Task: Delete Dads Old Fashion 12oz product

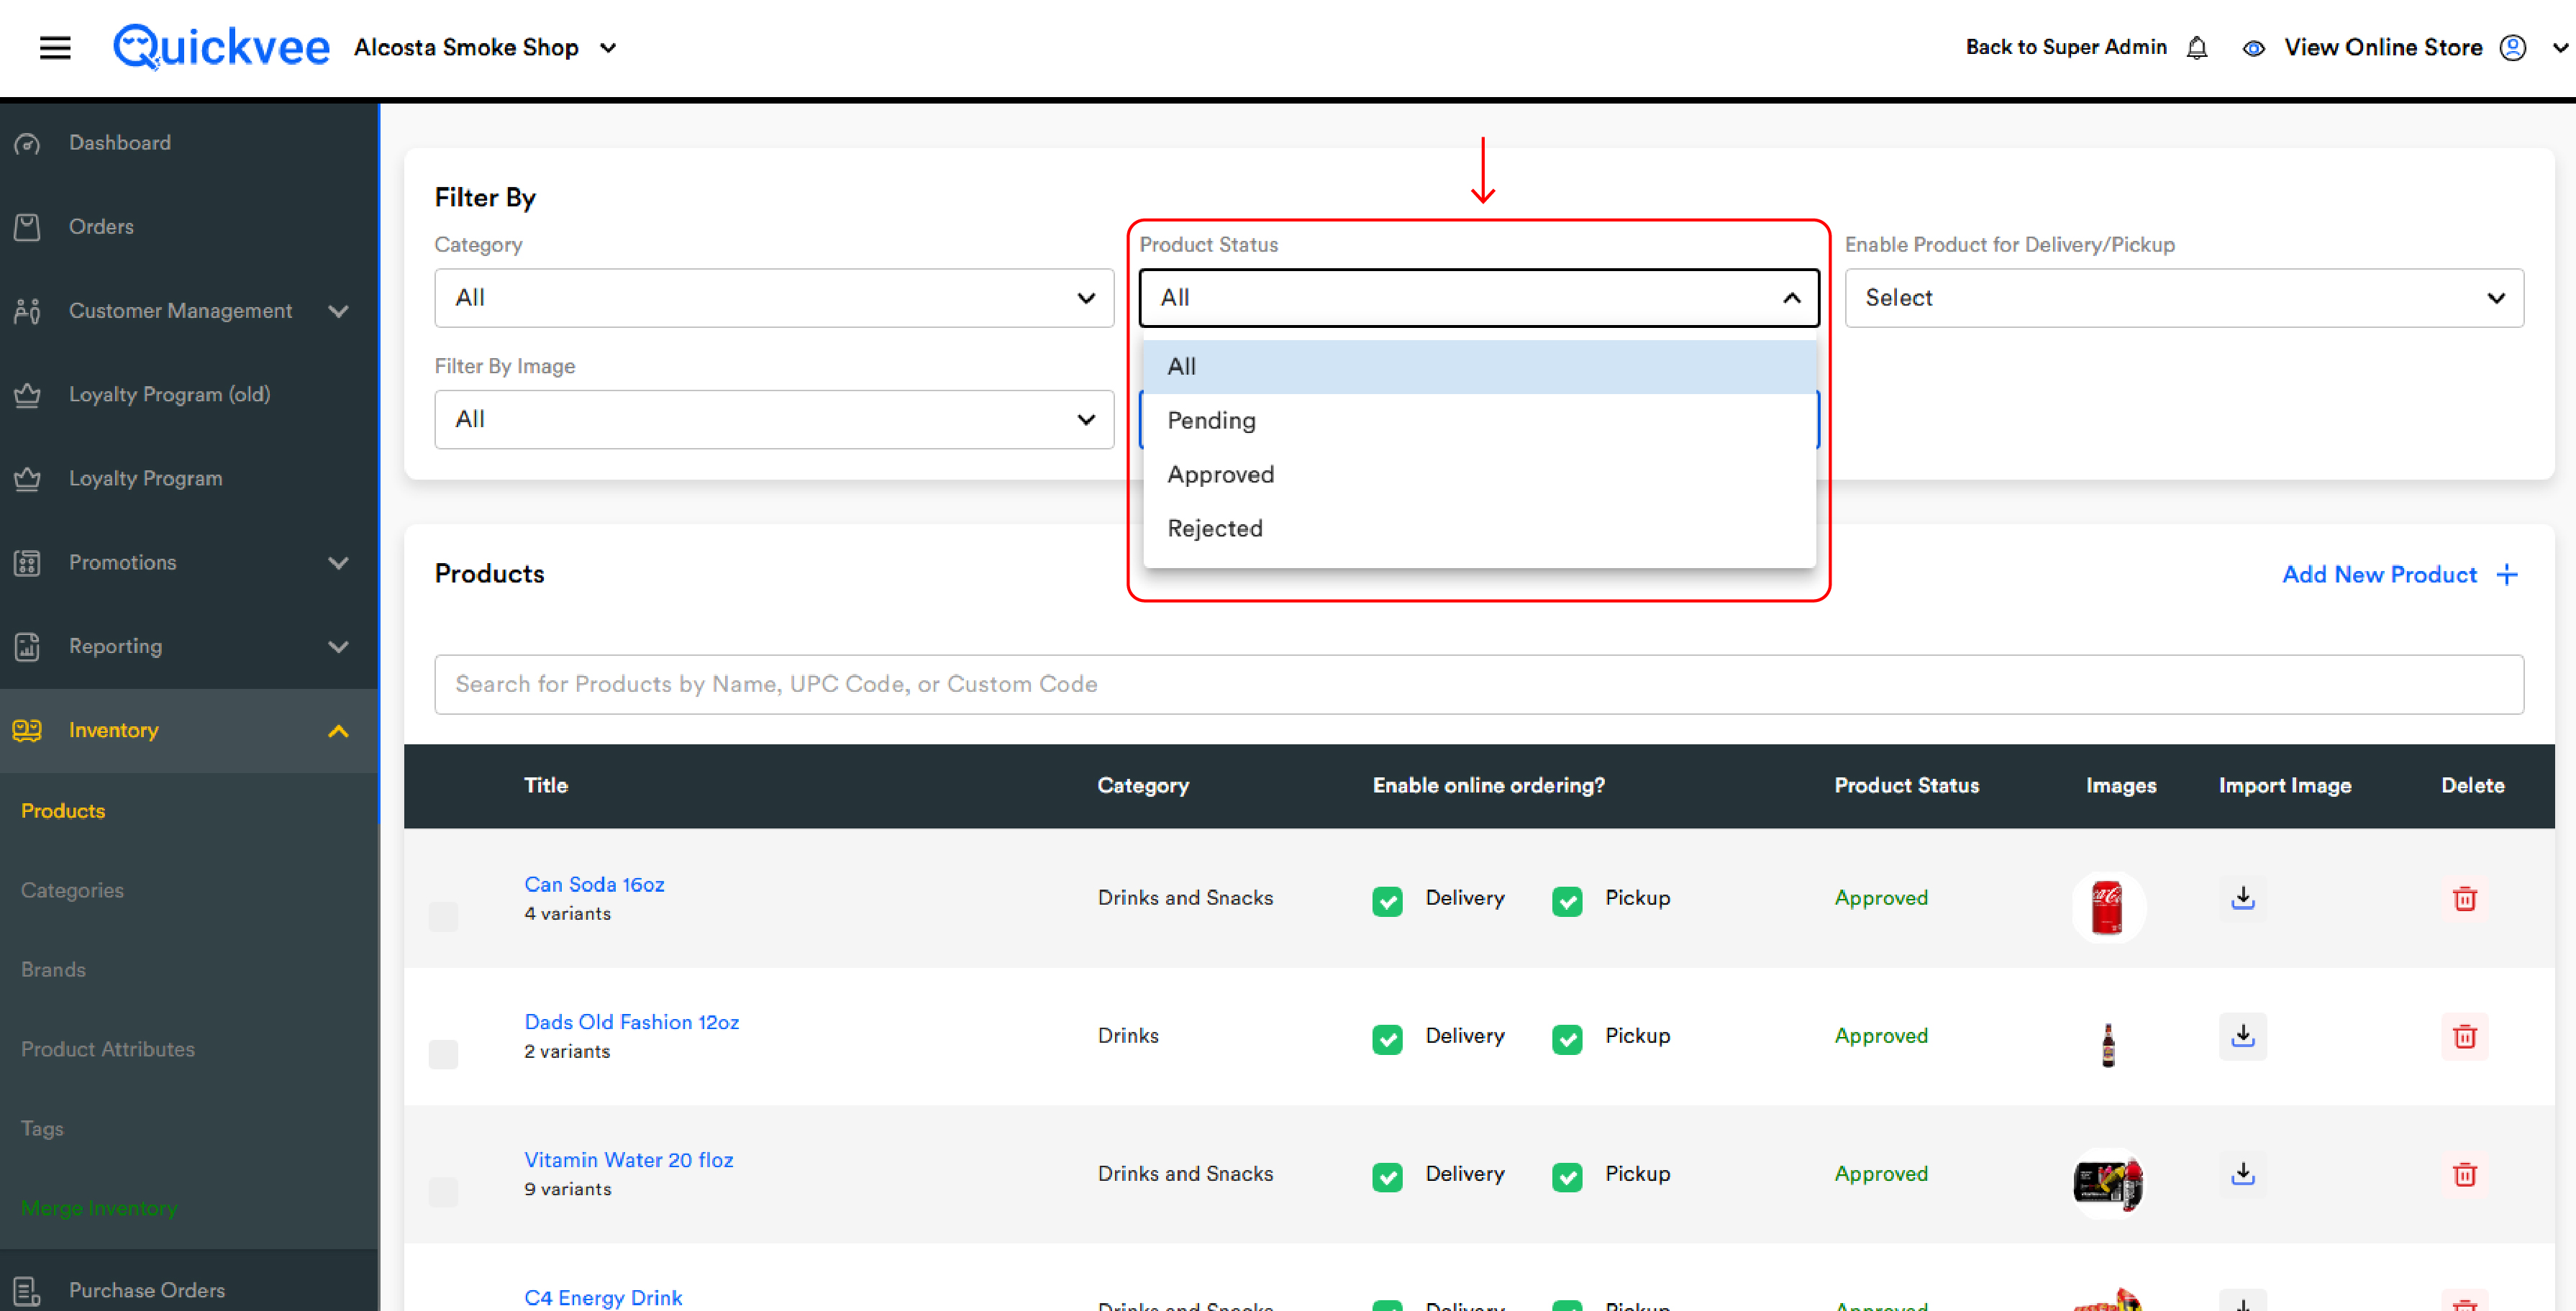Action: coord(2464,1036)
